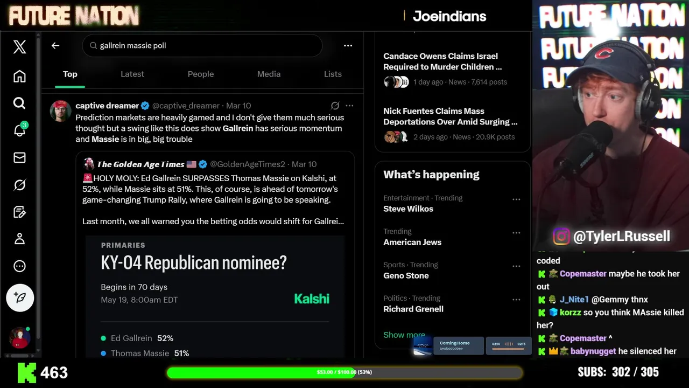The image size is (689, 388).
Task: Click @GoldenAgeTimes2 handle
Action: click(247, 164)
